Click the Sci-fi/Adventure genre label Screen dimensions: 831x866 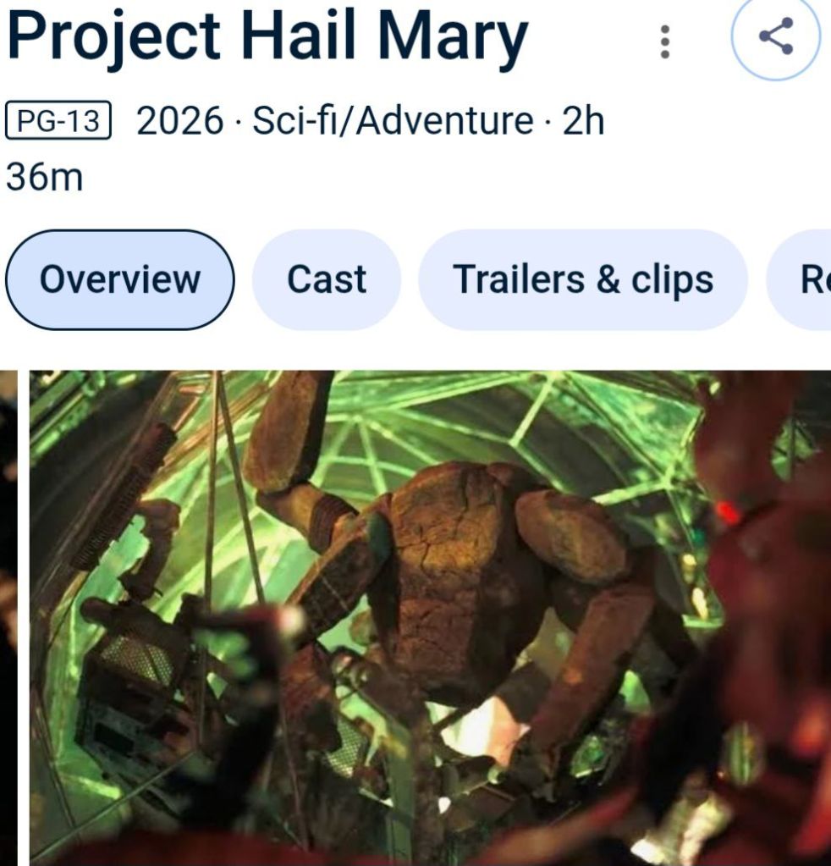(393, 120)
